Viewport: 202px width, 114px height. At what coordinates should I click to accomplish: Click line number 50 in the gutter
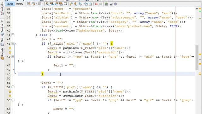9,79
